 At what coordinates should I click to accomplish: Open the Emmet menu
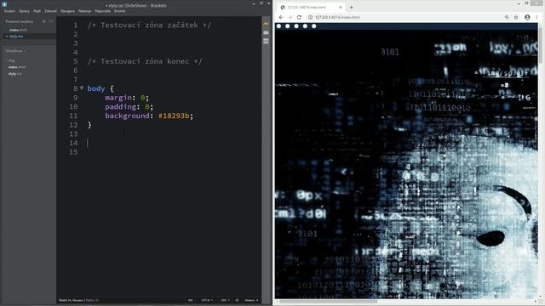click(119, 11)
